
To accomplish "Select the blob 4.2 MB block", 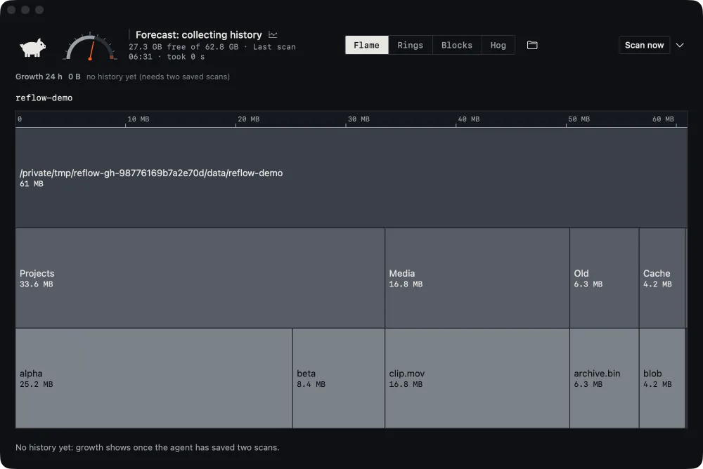I will [662, 378].
